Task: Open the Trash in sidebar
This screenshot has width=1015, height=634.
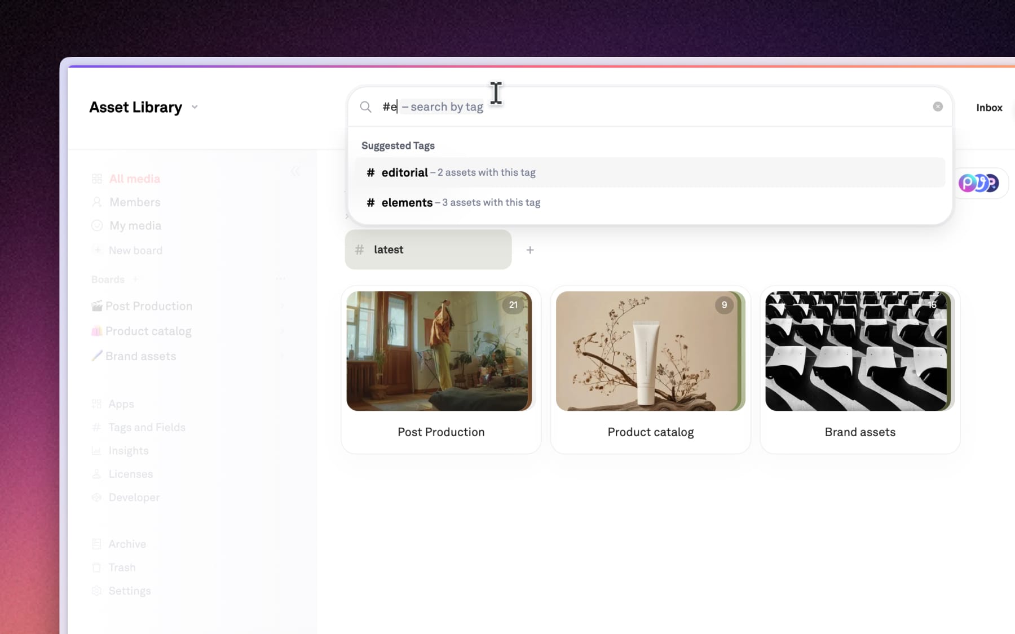Action: [x=122, y=568]
